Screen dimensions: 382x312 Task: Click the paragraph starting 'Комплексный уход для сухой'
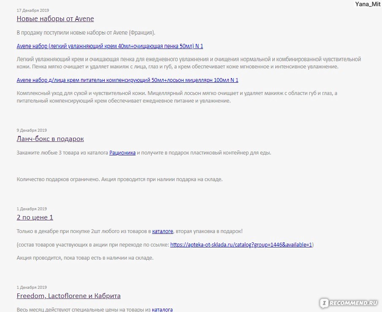pos(177,97)
